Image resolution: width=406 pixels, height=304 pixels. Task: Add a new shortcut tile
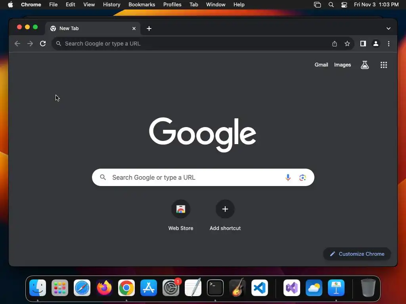click(x=225, y=215)
